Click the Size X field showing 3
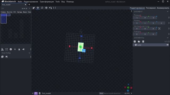This screenshot has width=170, height=95. tap(137, 23)
